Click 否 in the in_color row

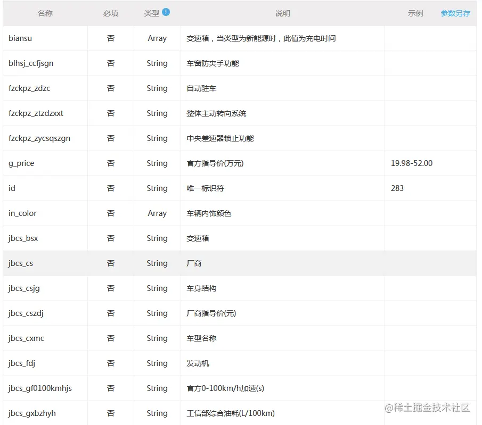pyautogui.click(x=111, y=213)
